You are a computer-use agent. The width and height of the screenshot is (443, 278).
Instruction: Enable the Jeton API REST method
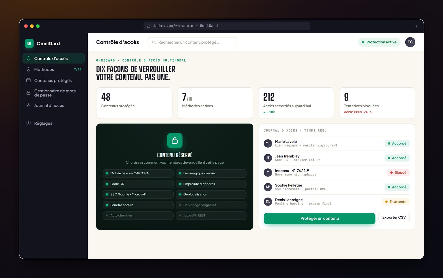click(x=211, y=216)
